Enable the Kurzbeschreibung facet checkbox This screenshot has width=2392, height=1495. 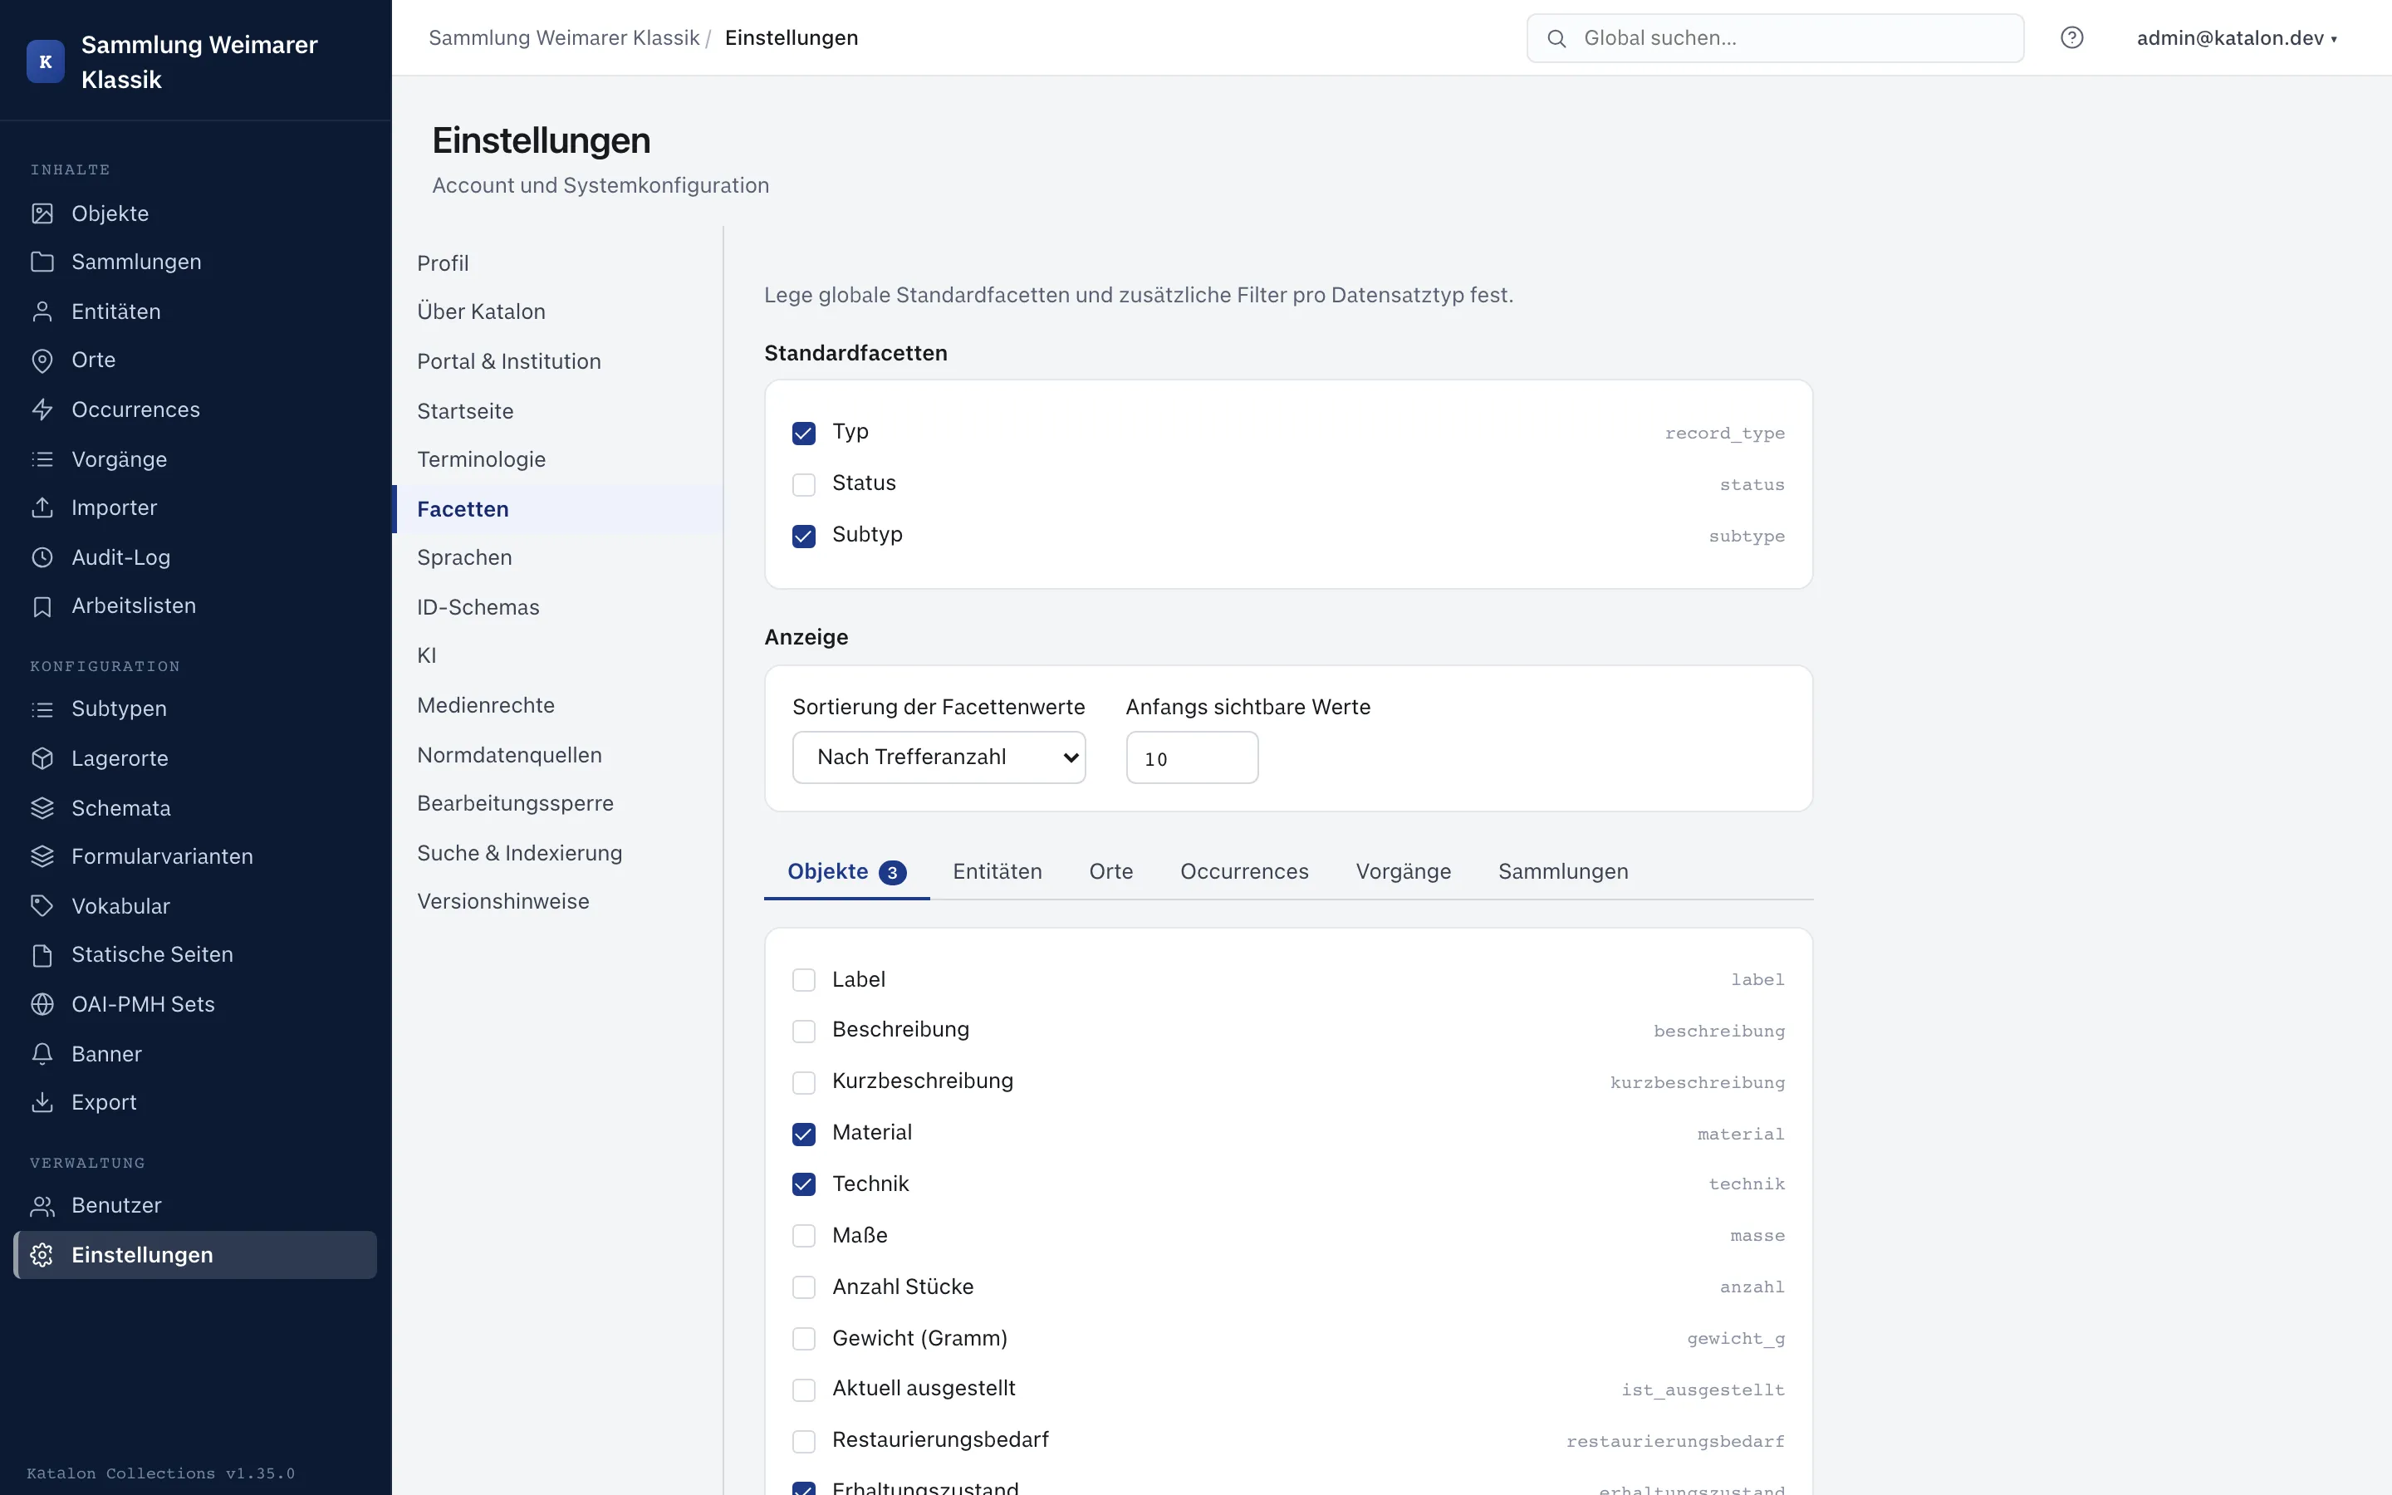[804, 1083]
